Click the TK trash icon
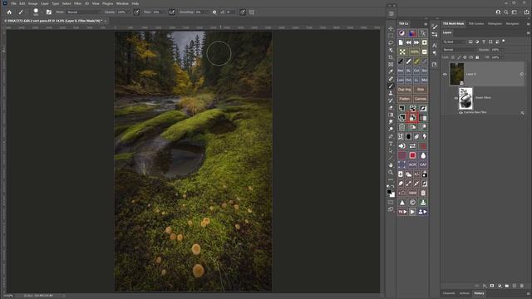 click(x=423, y=193)
